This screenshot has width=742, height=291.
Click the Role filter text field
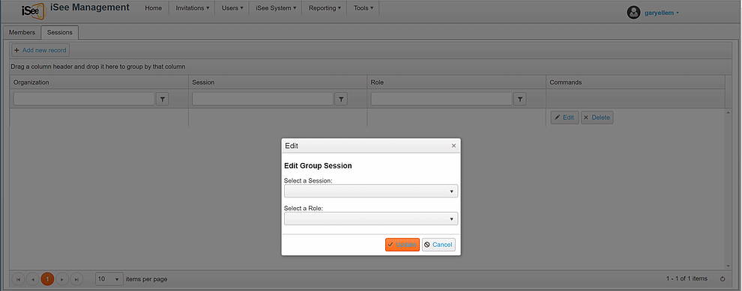pyautogui.click(x=441, y=99)
